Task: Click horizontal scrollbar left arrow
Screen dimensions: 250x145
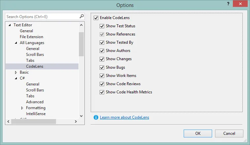Action: pos(8,121)
